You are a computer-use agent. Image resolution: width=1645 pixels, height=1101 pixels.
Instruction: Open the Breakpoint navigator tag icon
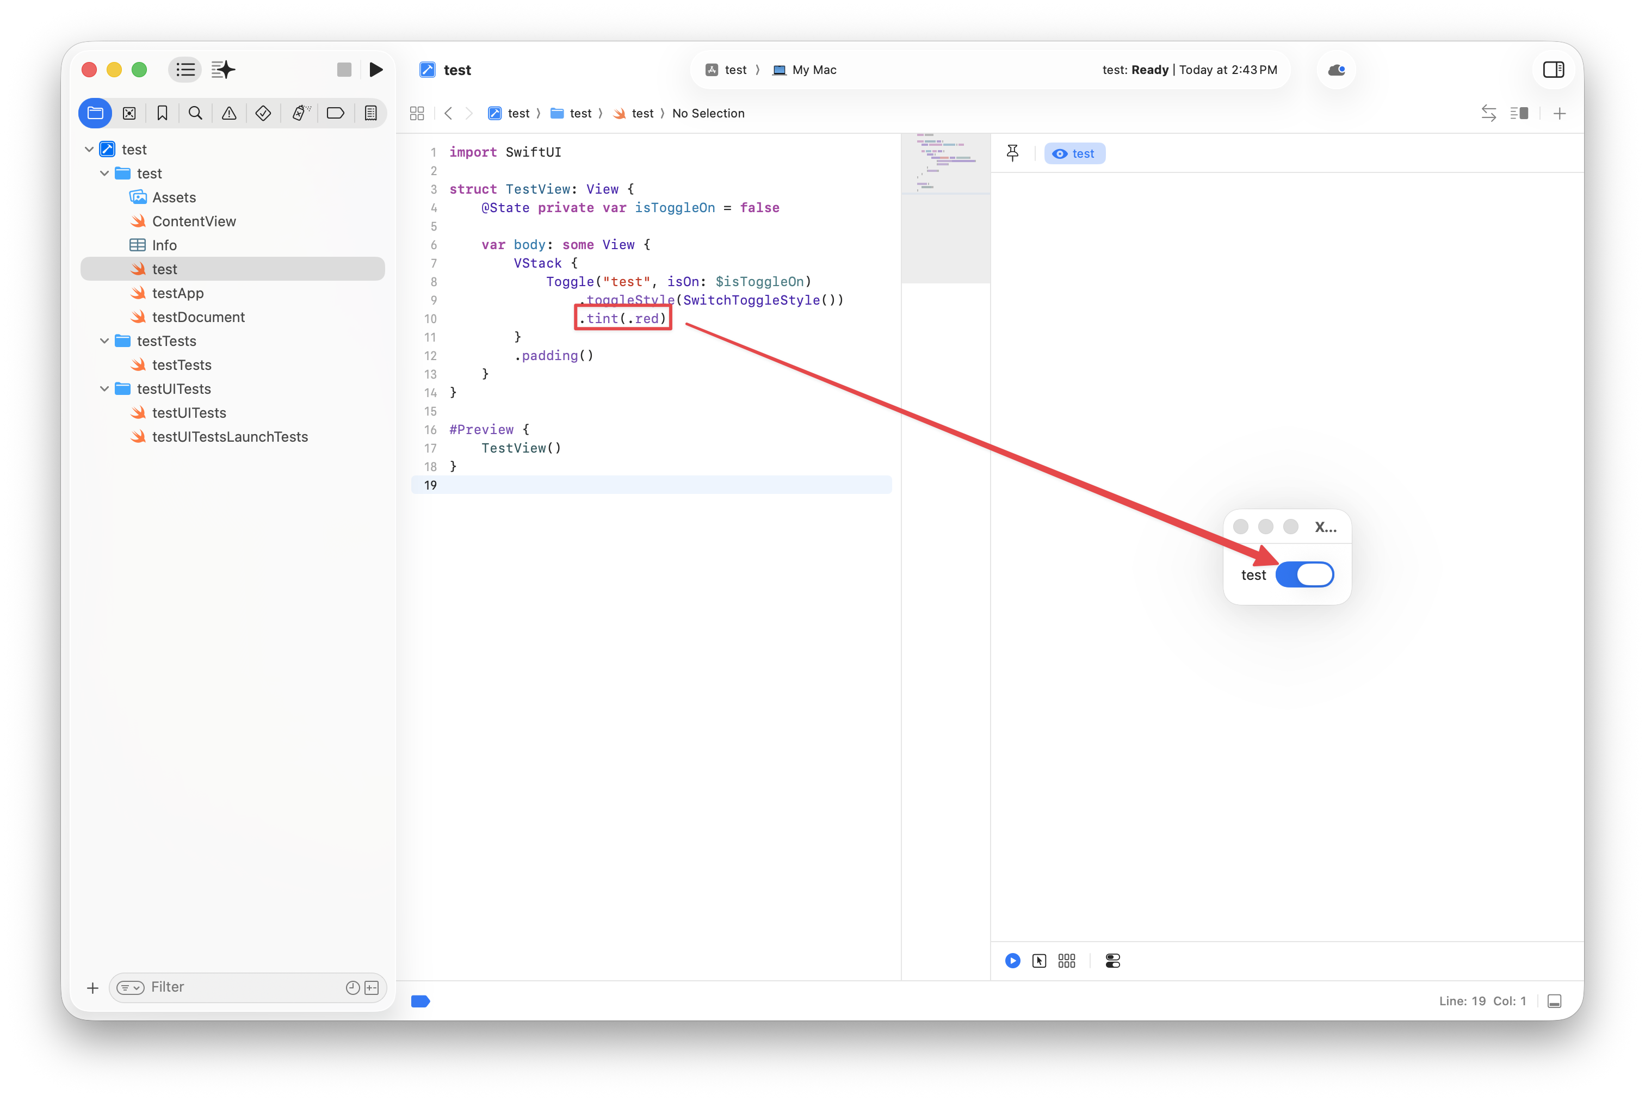click(335, 113)
